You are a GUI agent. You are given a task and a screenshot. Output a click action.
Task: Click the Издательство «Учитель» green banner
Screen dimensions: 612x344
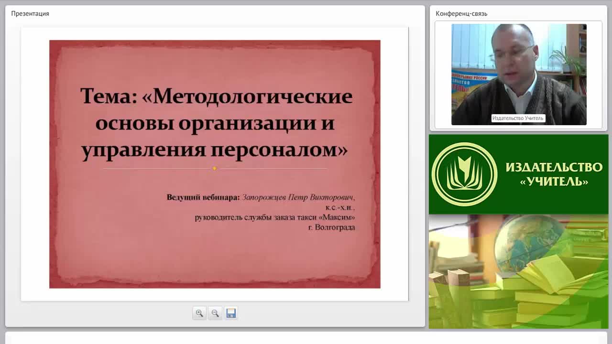click(519, 174)
